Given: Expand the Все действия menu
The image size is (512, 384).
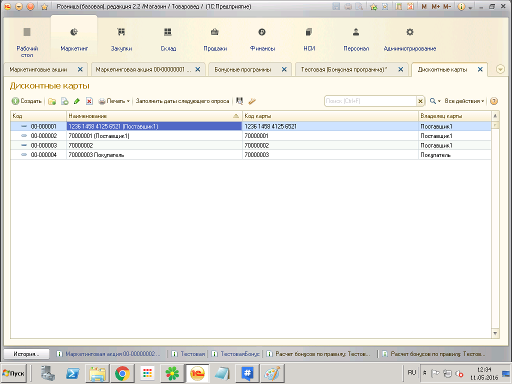Looking at the screenshot, I should coord(464,101).
